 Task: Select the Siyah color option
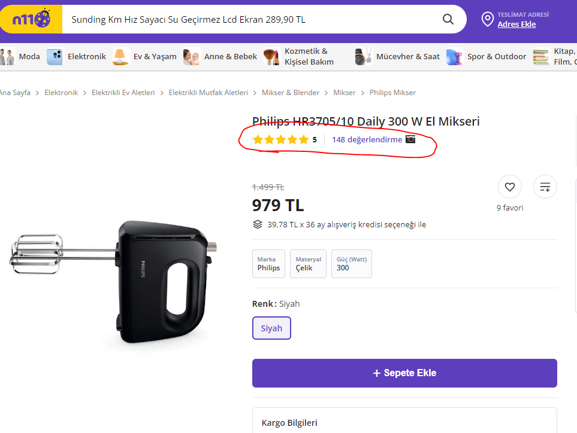point(271,328)
